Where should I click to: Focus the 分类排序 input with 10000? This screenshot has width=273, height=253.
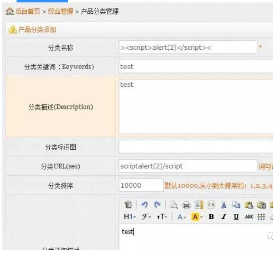tap(141, 185)
